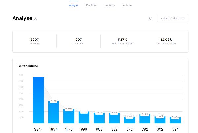Viewport: 198px width, 133px height.
Task: Click the 3997 Aufrufe stat card
Action: (x=34, y=41)
